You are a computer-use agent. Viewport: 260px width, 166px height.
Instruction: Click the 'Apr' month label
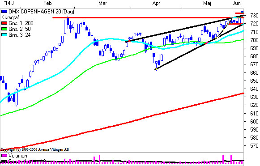(x=156, y=3)
